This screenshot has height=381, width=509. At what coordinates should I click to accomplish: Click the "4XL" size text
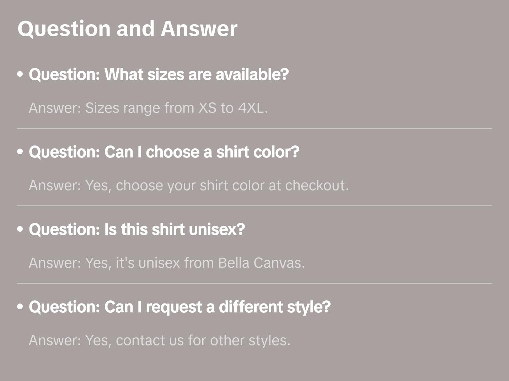click(251, 108)
